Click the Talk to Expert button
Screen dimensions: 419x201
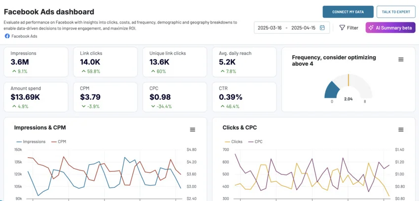coord(396,12)
